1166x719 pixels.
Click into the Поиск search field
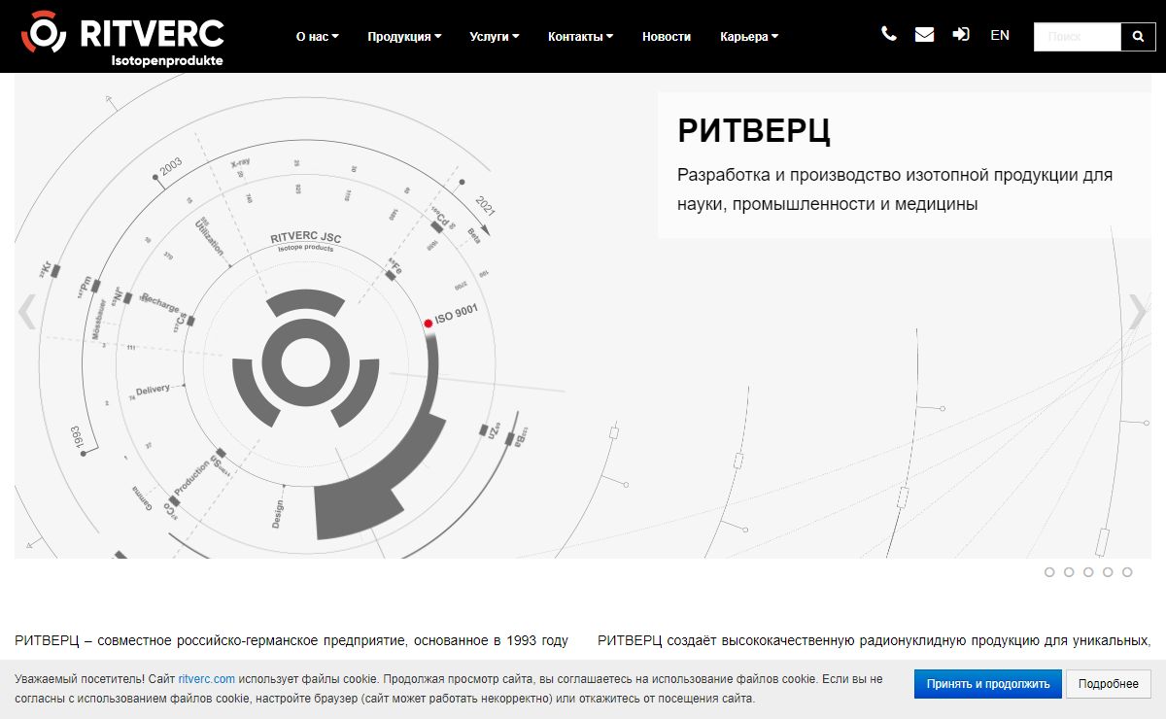[x=1078, y=37]
